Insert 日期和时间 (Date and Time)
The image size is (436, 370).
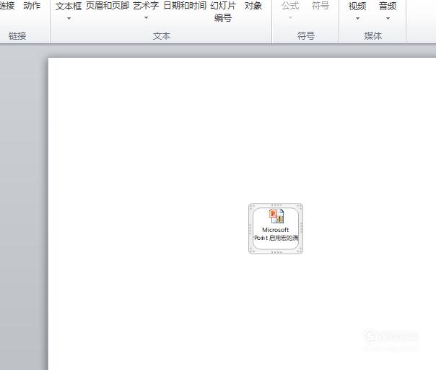pyautogui.click(x=185, y=6)
